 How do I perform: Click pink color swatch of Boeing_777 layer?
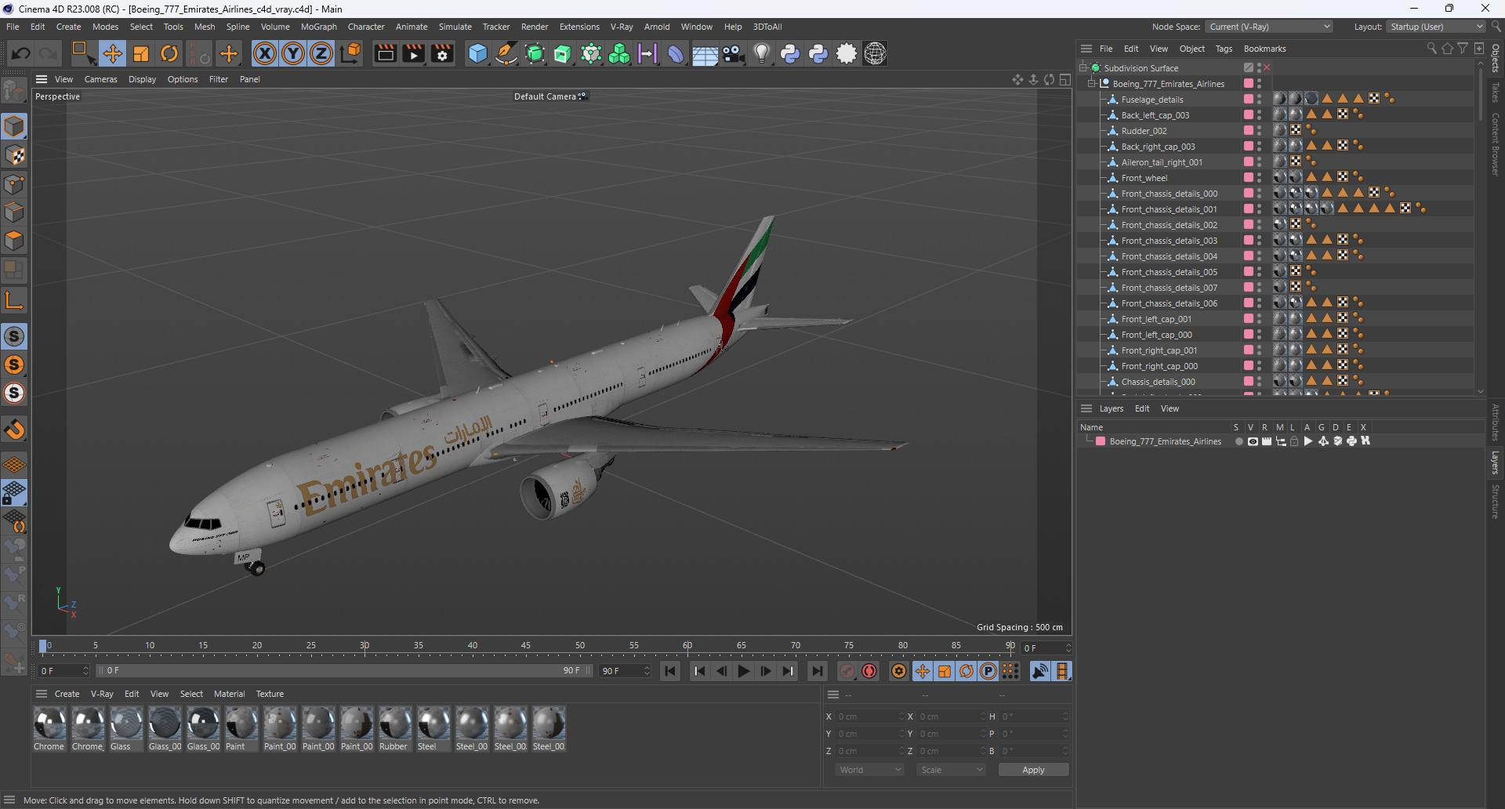(1101, 441)
